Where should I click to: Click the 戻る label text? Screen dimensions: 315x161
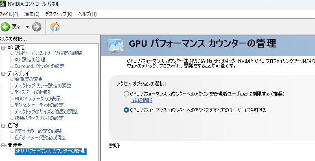[16, 27]
